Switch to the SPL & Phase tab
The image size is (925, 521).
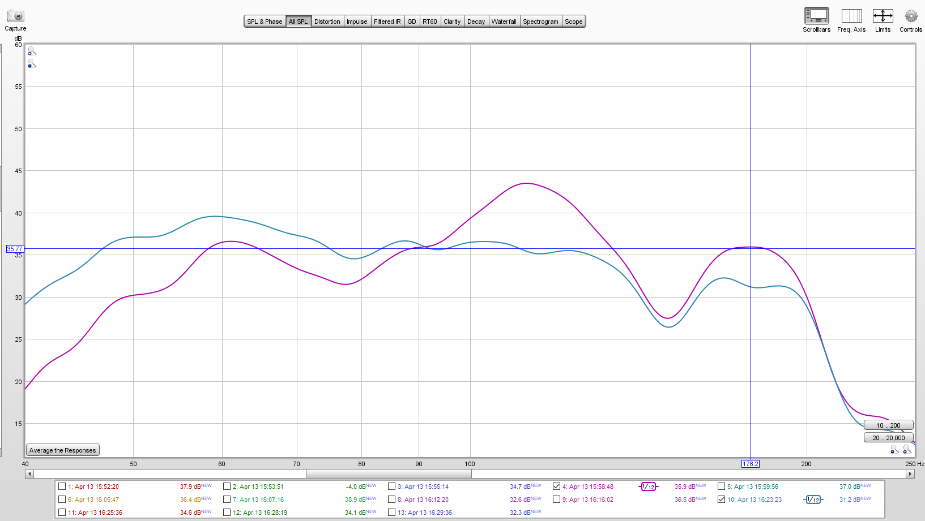[x=265, y=21]
